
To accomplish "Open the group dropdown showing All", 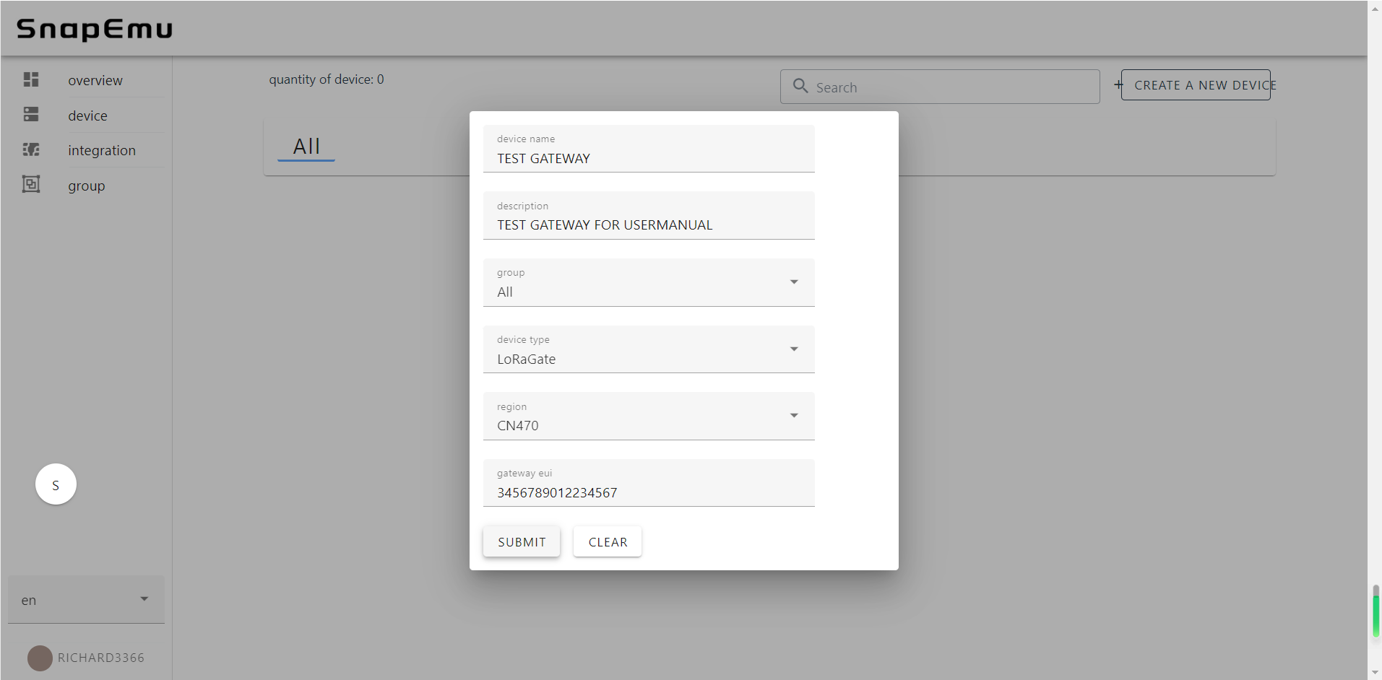I will 648,283.
